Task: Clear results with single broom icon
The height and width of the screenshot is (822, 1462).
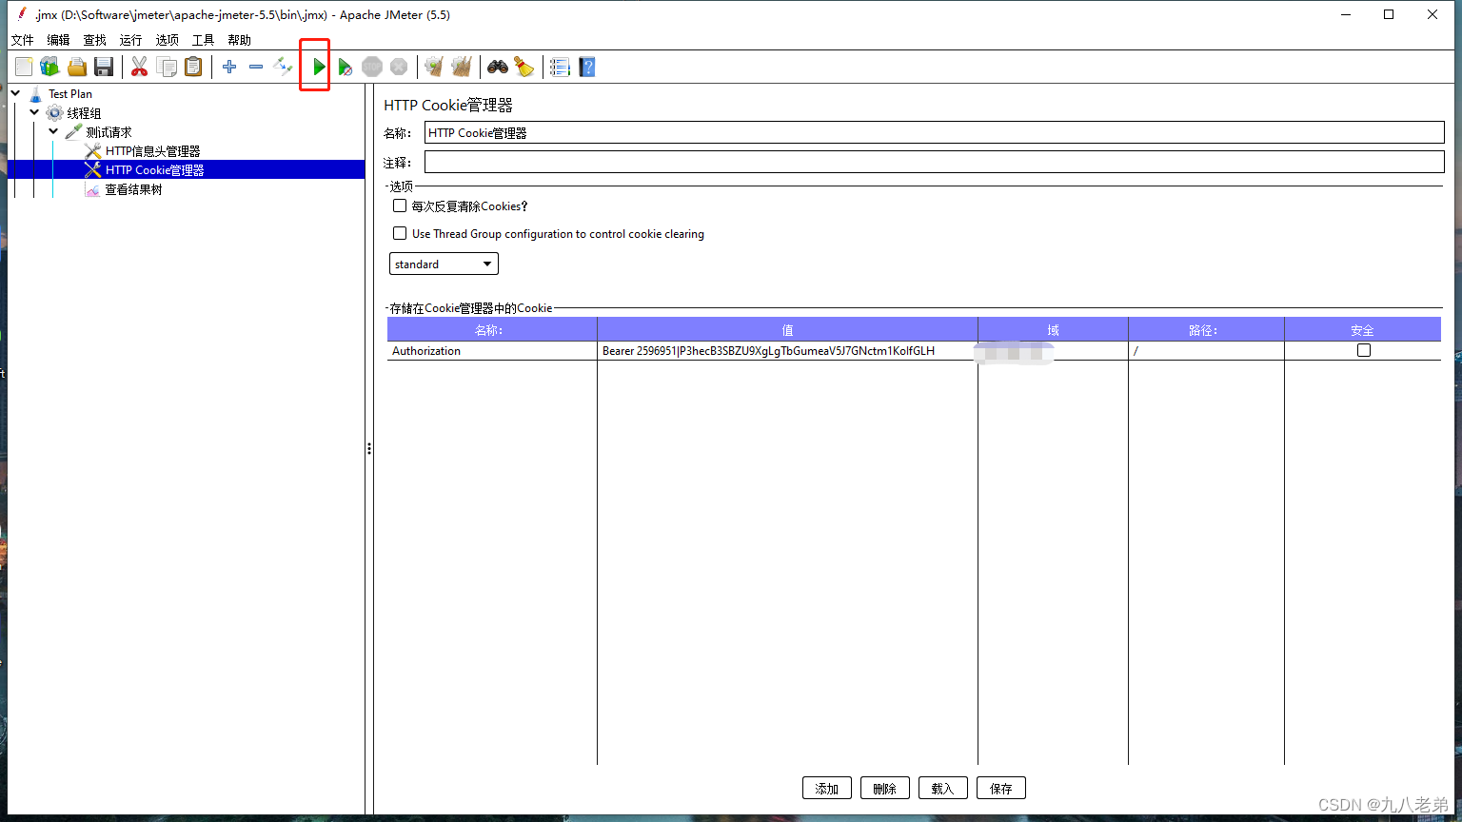Action: pos(434,67)
